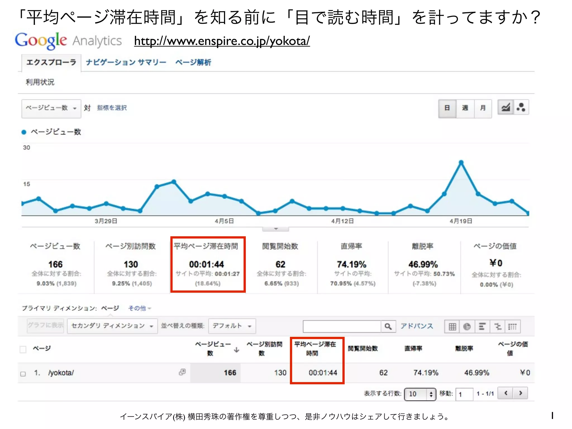Image resolution: width=572 pixels, height=429 pixels.
Task: Toggle daily 日 graph granularity
Action: click(x=447, y=108)
